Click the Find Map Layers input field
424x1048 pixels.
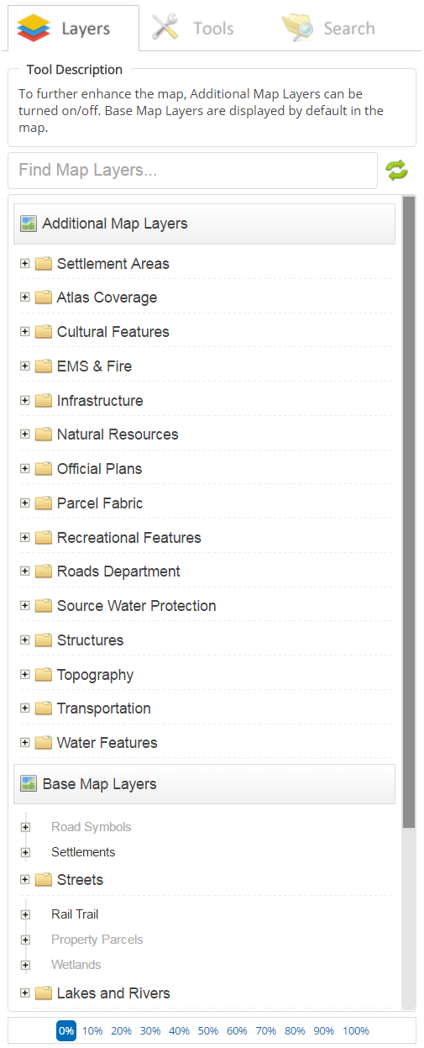193,171
